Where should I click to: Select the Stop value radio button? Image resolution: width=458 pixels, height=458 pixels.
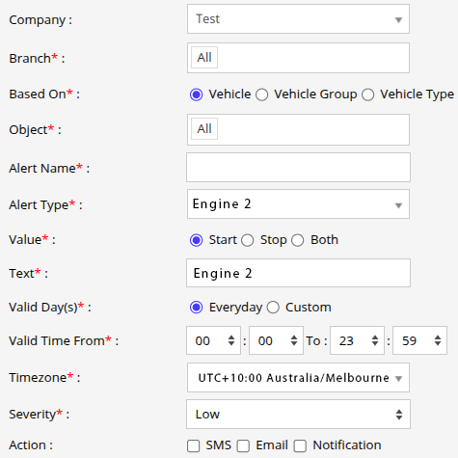pyautogui.click(x=248, y=240)
